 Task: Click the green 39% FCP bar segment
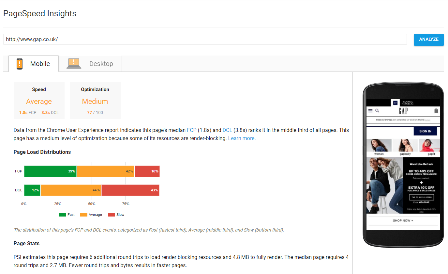click(50, 171)
